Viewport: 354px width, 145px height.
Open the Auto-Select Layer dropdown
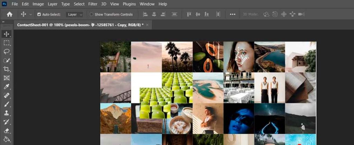(x=75, y=14)
